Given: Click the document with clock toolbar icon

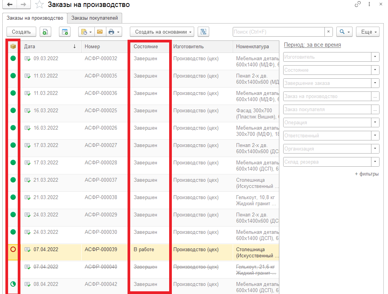Looking at the screenshot, I should [86, 32].
